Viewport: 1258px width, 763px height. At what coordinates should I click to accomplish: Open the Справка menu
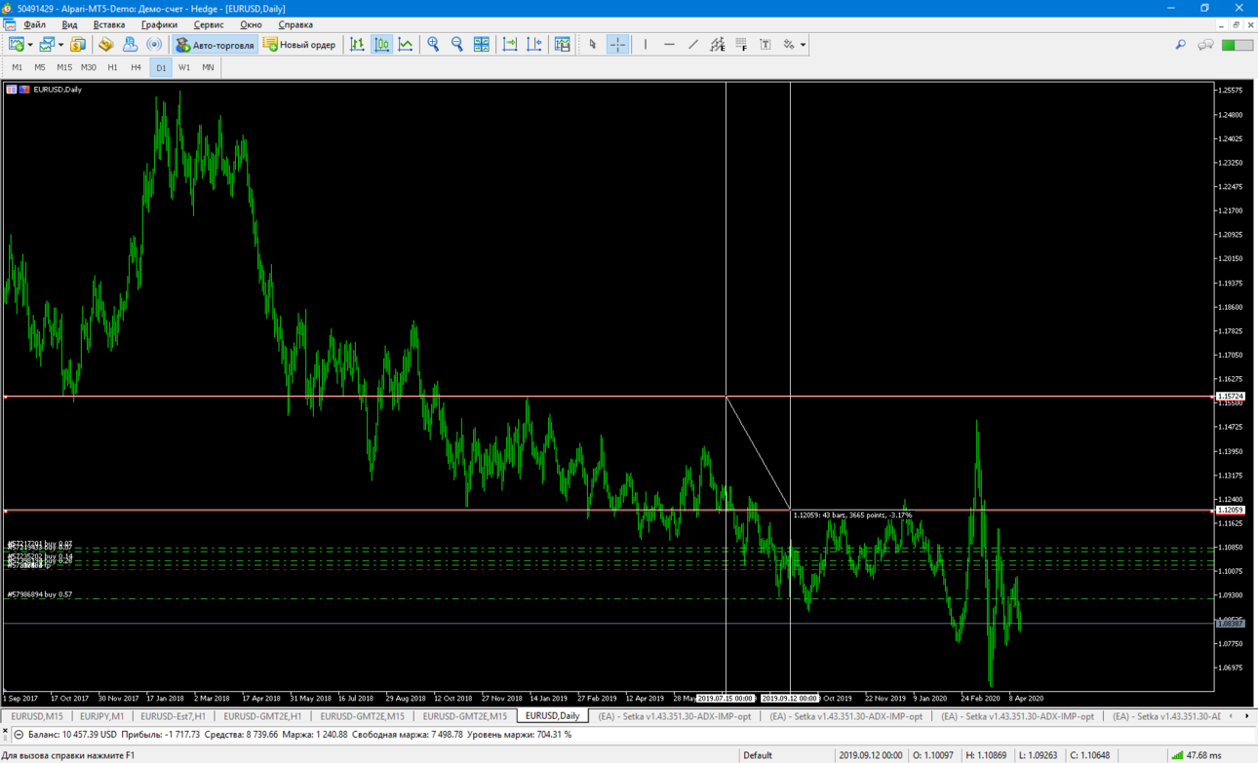click(x=295, y=24)
